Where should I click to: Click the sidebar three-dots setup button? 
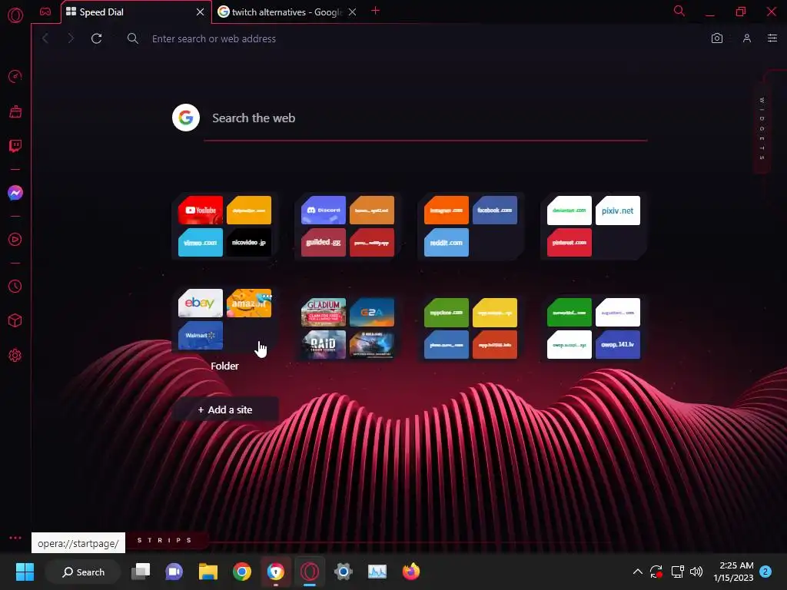point(15,538)
